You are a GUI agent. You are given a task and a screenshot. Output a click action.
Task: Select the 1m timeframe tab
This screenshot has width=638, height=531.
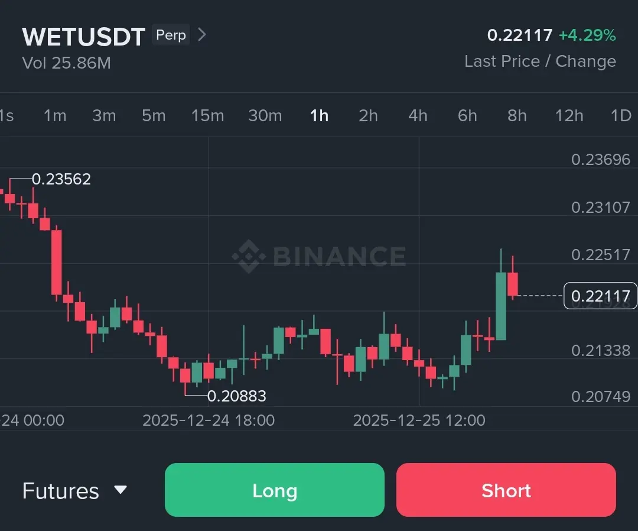click(x=55, y=115)
